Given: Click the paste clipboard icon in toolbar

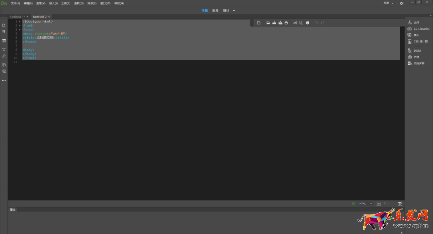Looking at the screenshot, I should 307,23.
